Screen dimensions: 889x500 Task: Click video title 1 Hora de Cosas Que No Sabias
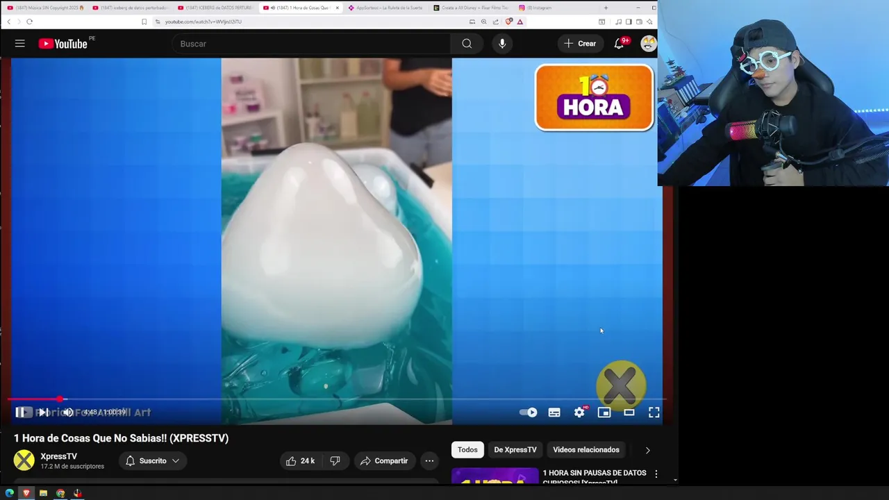[121, 438]
